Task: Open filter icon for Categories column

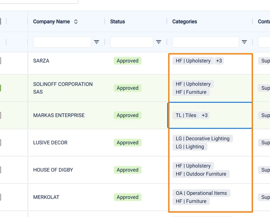Action: (x=244, y=42)
